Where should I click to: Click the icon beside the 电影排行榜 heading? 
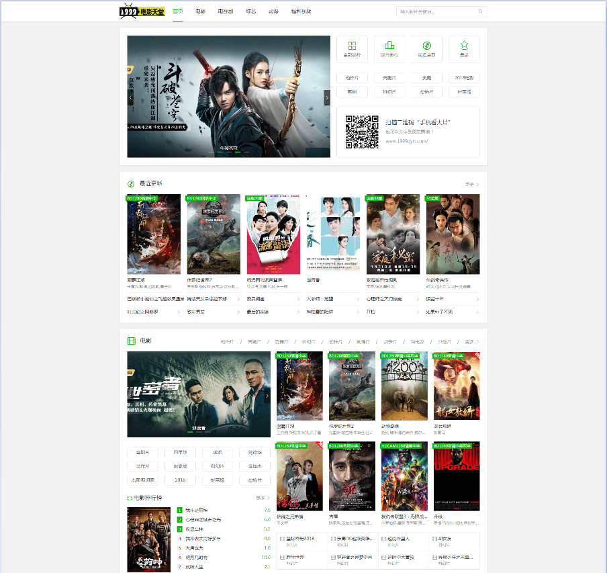pyautogui.click(x=130, y=498)
